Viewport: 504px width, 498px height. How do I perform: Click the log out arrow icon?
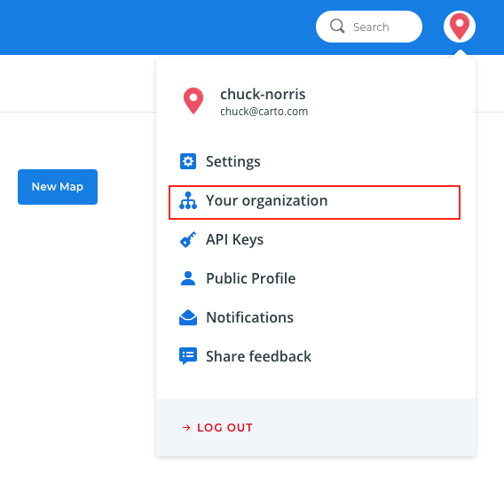click(x=186, y=427)
